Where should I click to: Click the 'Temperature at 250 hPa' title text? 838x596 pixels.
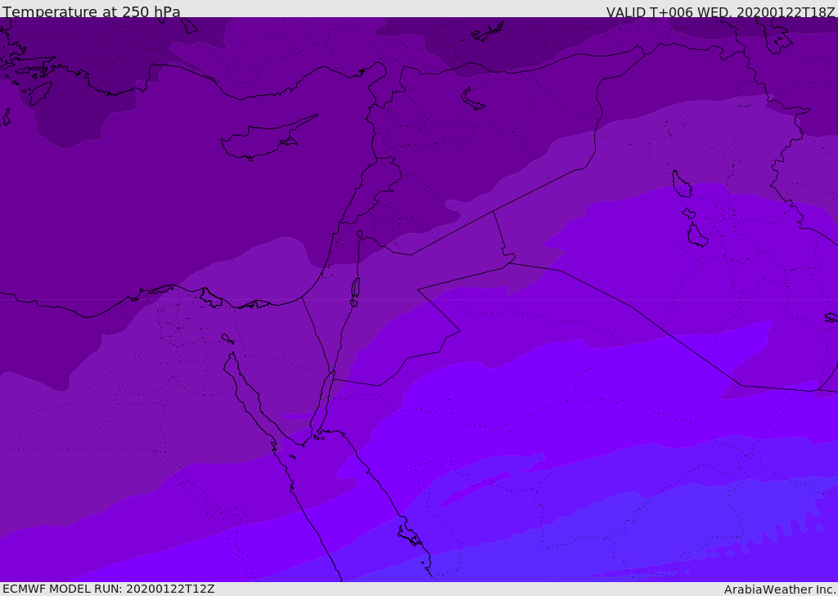pyautogui.click(x=92, y=11)
